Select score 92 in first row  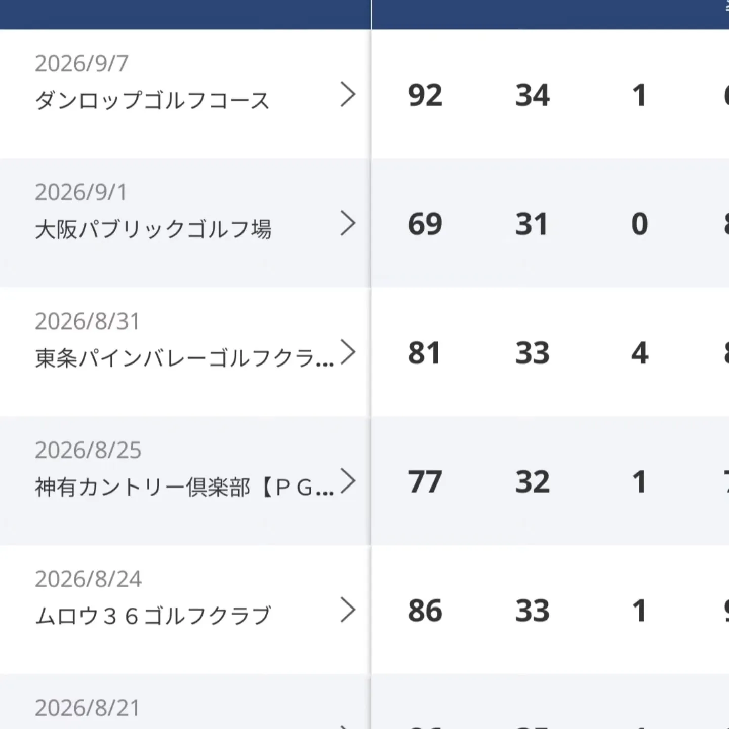425,95
